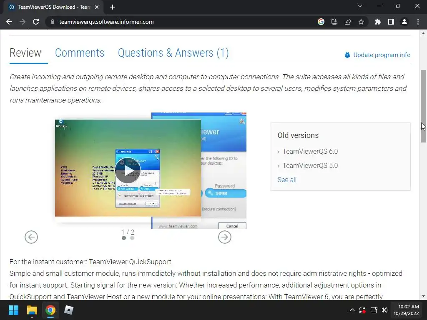Open a new browser tab
This screenshot has width=427, height=320.
pyautogui.click(x=113, y=7)
